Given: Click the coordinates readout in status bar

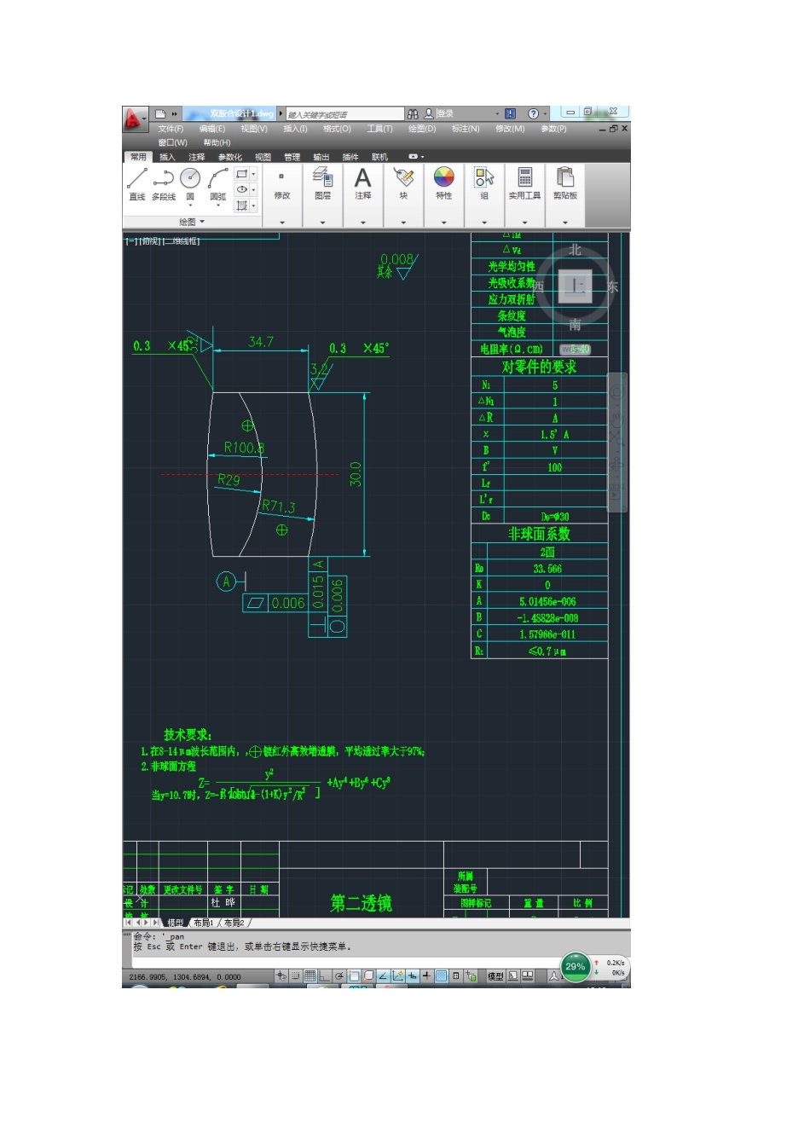Looking at the screenshot, I should (185, 976).
